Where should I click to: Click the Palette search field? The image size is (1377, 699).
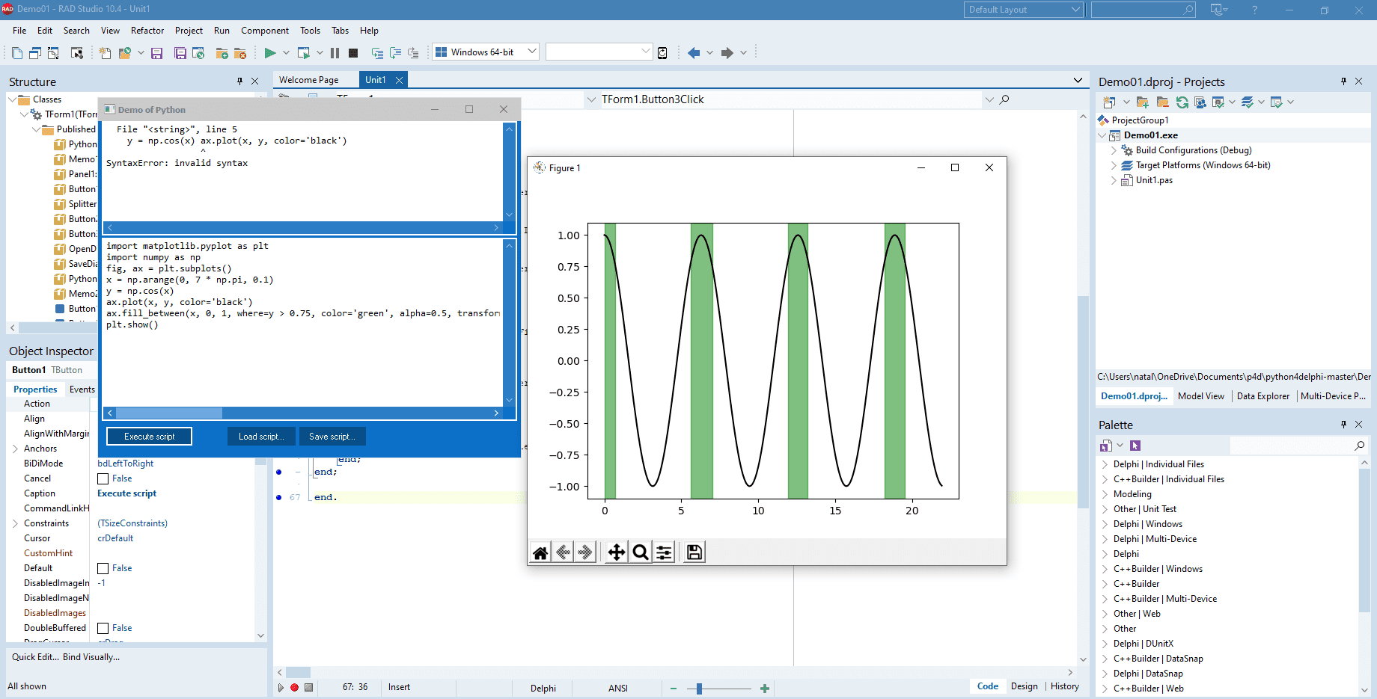1298,445
